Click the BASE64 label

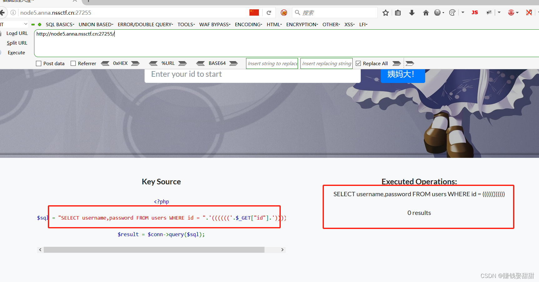[x=217, y=63]
